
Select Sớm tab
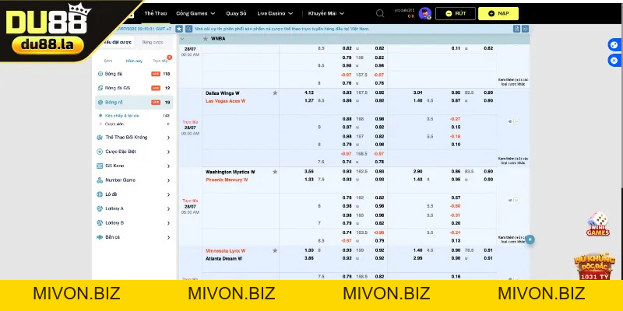(107, 61)
